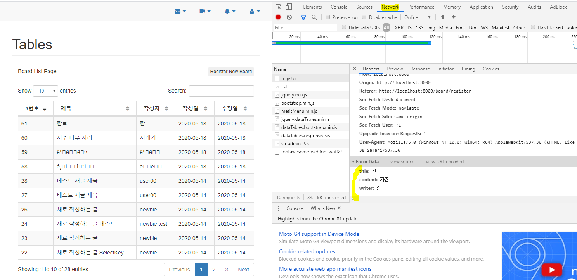Close the request details pane
577x280 pixels.
click(354, 69)
